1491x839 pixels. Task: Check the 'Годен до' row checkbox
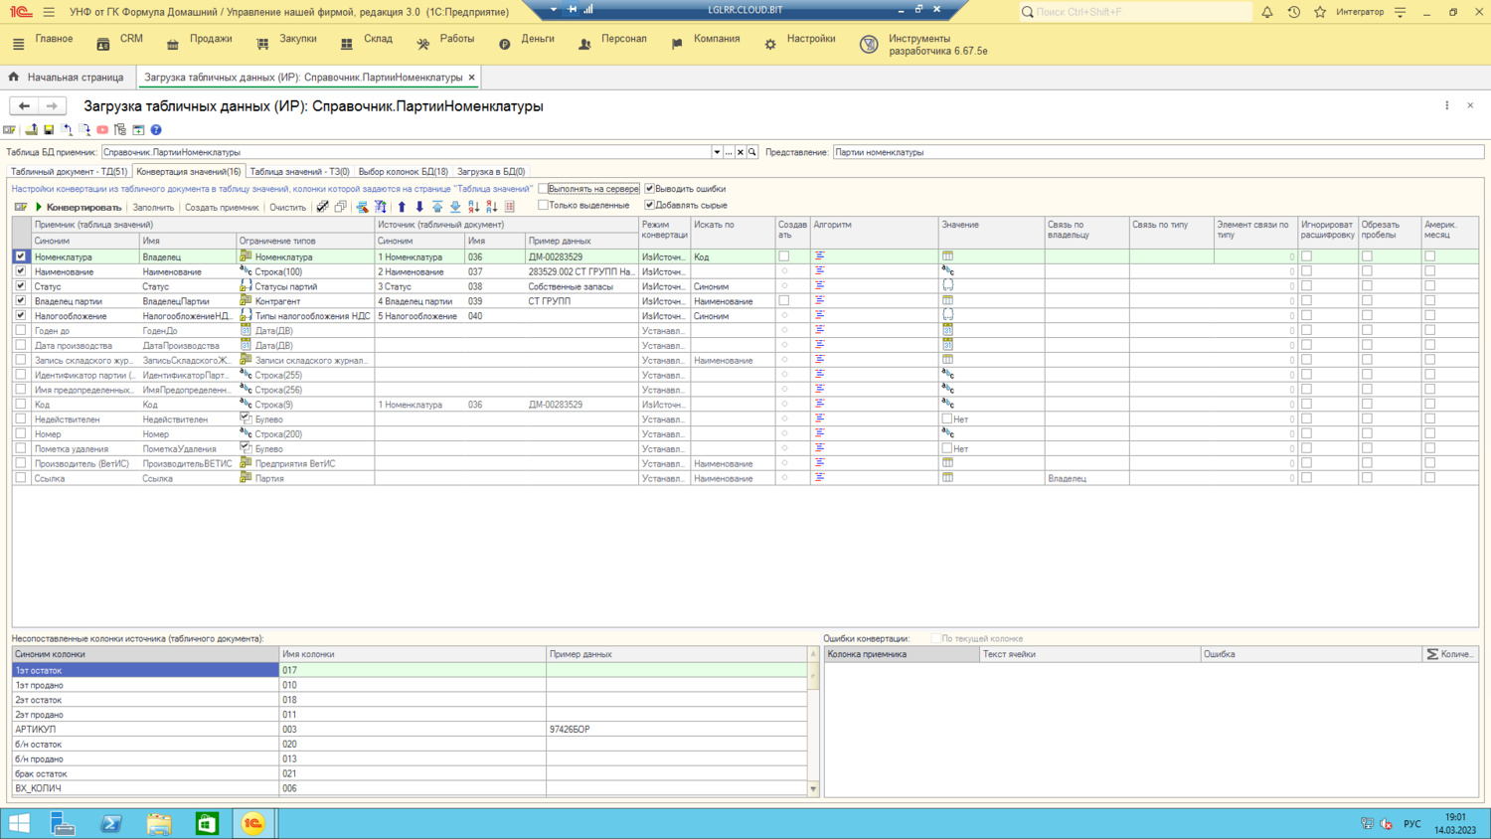pos(21,330)
